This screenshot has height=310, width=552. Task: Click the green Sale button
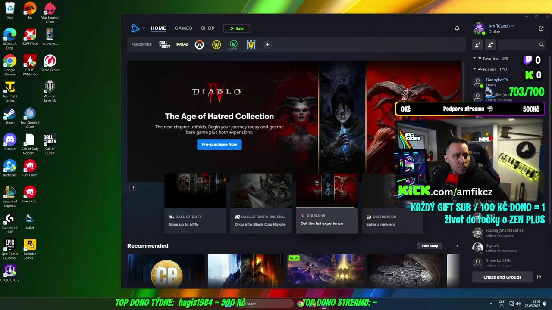(x=237, y=28)
